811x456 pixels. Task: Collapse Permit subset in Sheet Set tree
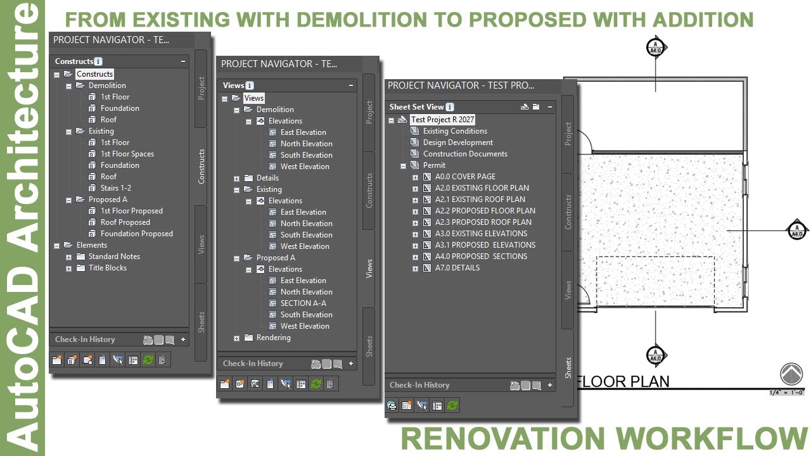click(x=404, y=165)
